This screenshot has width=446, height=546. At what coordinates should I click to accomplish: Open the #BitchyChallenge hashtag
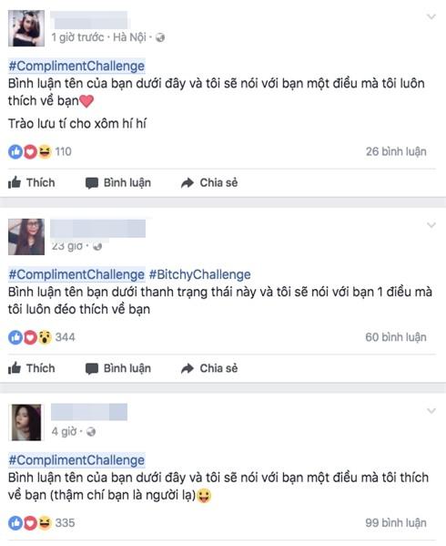[x=199, y=274]
